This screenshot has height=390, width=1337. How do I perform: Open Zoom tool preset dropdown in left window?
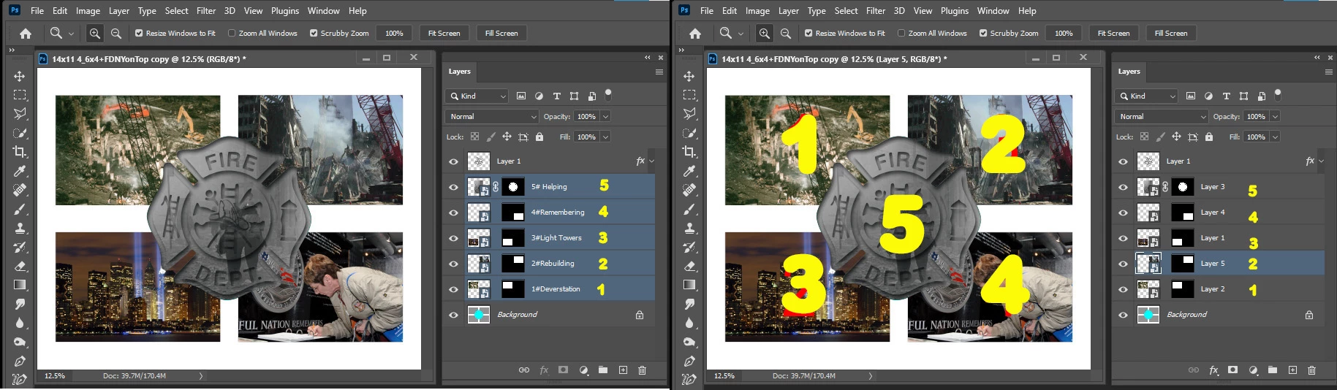point(71,34)
